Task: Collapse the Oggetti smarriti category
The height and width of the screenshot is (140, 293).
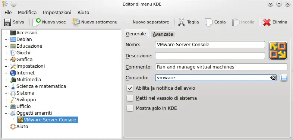Action: [6, 113]
